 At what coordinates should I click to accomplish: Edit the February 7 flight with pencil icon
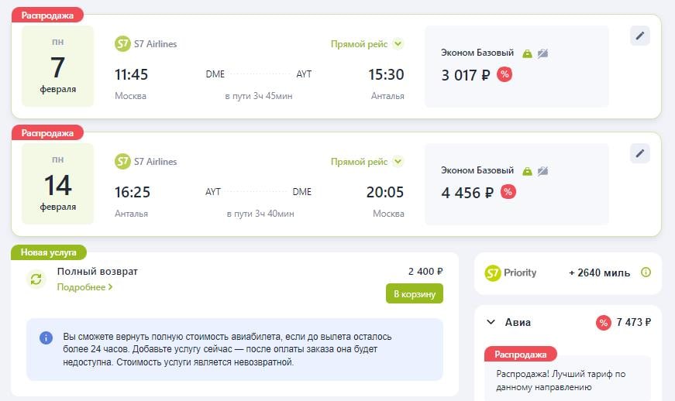point(639,36)
